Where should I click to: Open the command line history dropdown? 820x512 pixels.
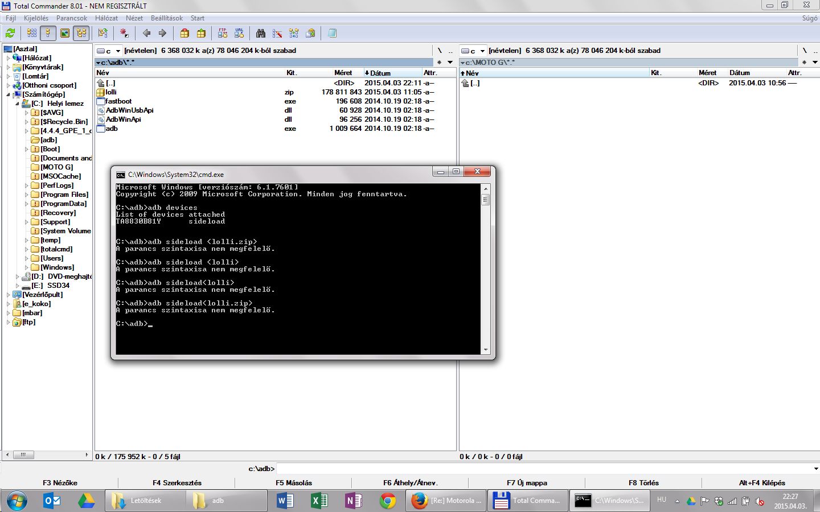pyautogui.click(x=815, y=469)
